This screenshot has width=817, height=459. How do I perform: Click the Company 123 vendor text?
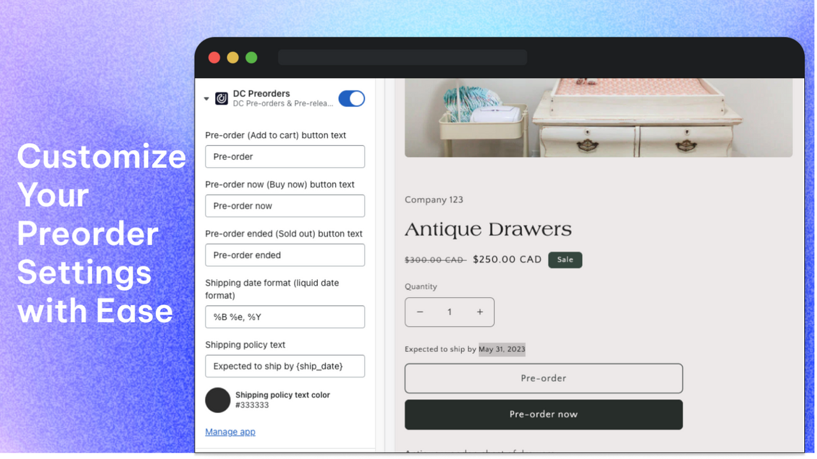(x=434, y=200)
